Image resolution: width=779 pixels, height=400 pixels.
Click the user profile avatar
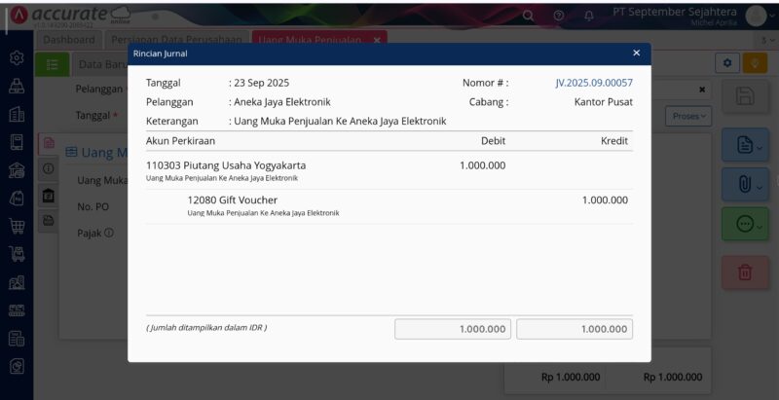point(757,16)
